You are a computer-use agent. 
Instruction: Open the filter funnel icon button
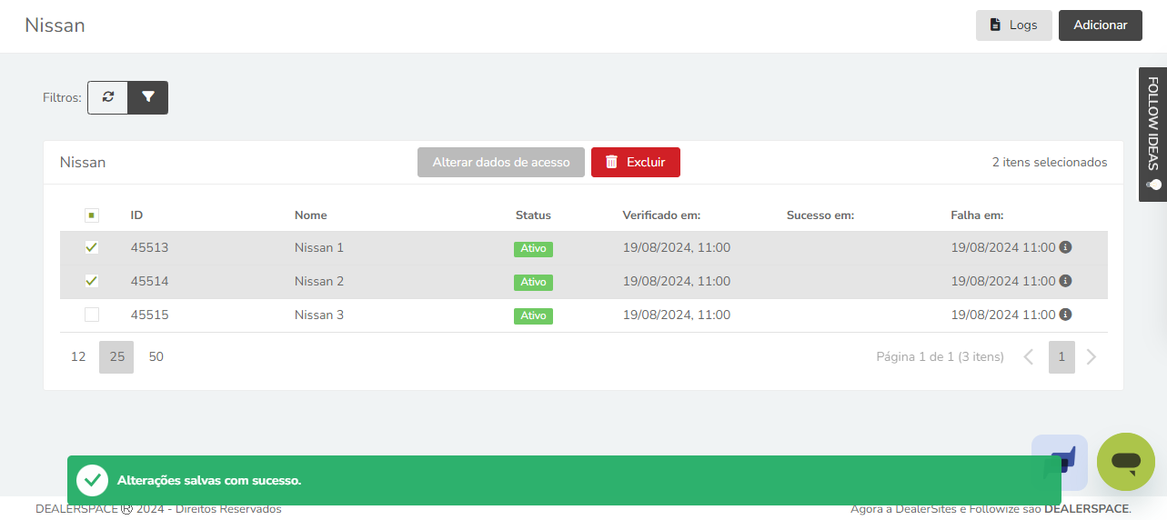click(x=148, y=97)
